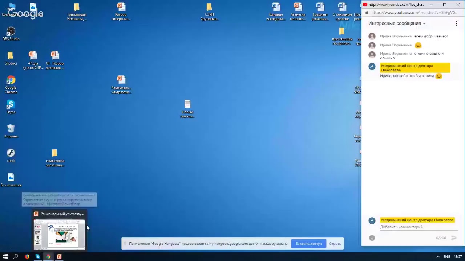Viewport: 465px width, 261px height.
Task: Open the СЗРП Арутюнян folder
Action: [209, 12]
